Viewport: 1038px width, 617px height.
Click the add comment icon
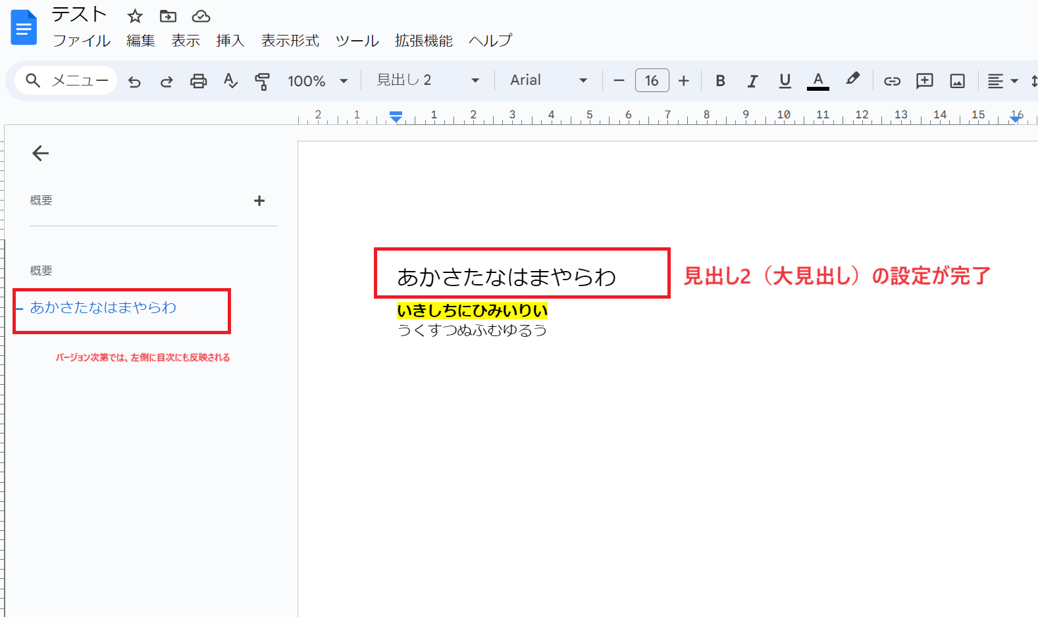[925, 81]
